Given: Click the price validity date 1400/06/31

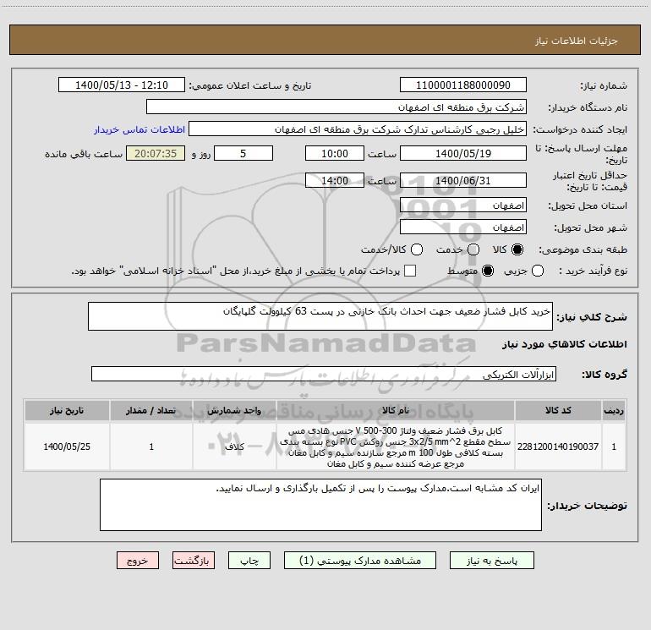Looking at the screenshot, I should click(463, 180).
